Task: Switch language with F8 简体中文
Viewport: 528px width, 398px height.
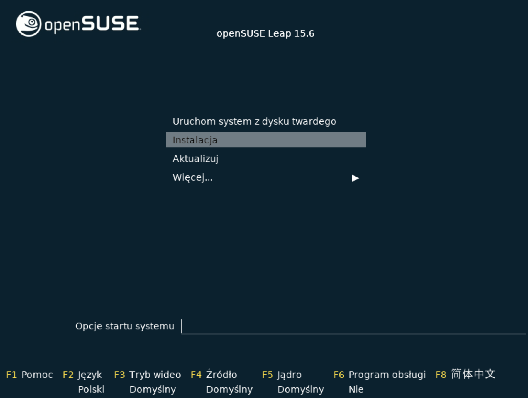Action: tap(465, 374)
